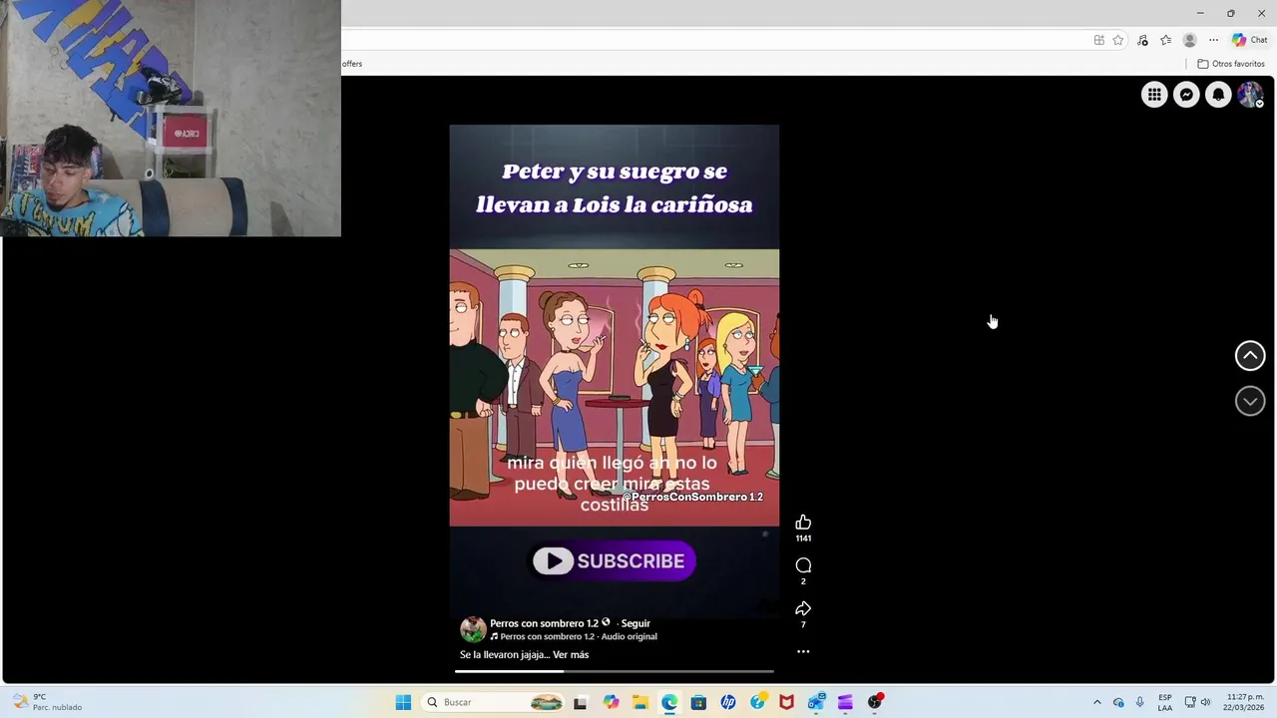Change the ESP LAA input language
1277x718 pixels.
pos(1165,702)
